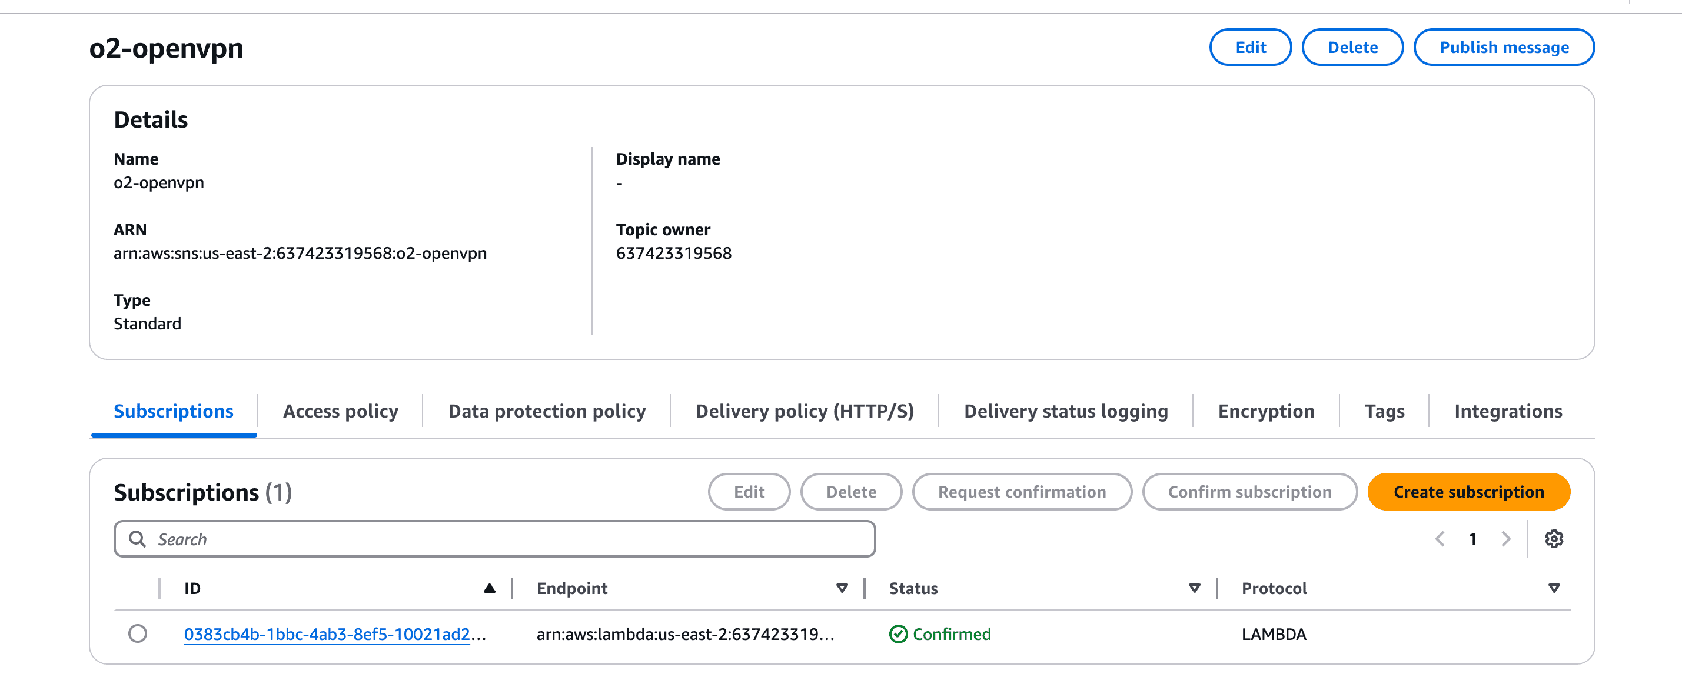This screenshot has height=687, width=1682.
Task: View the Tags tab
Action: point(1384,411)
